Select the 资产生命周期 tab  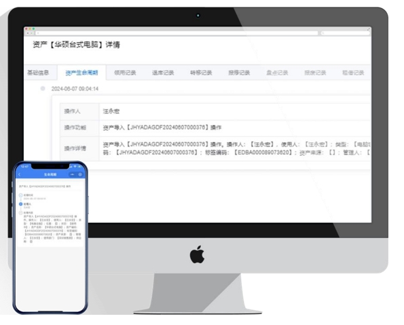tap(81, 73)
